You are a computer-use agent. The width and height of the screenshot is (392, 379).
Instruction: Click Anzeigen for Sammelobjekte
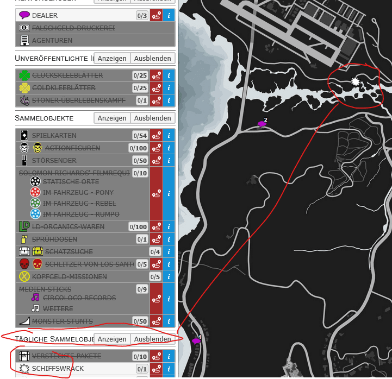112,118
